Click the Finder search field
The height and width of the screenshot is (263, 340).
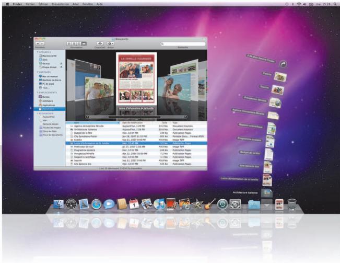pyautogui.click(x=183, y=44)
